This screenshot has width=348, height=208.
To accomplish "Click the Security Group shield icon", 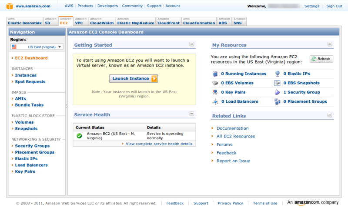I will click(x=278, y=92).
